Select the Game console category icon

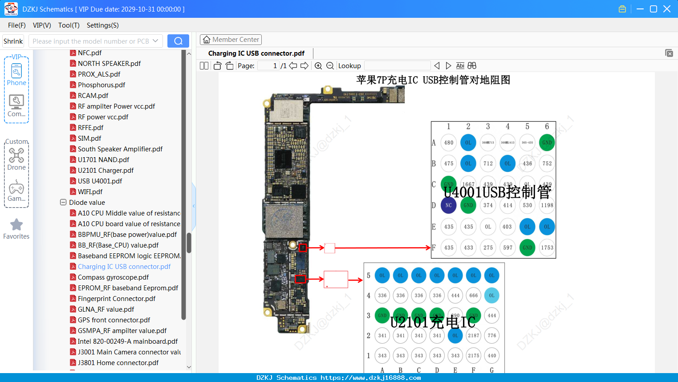16,190
